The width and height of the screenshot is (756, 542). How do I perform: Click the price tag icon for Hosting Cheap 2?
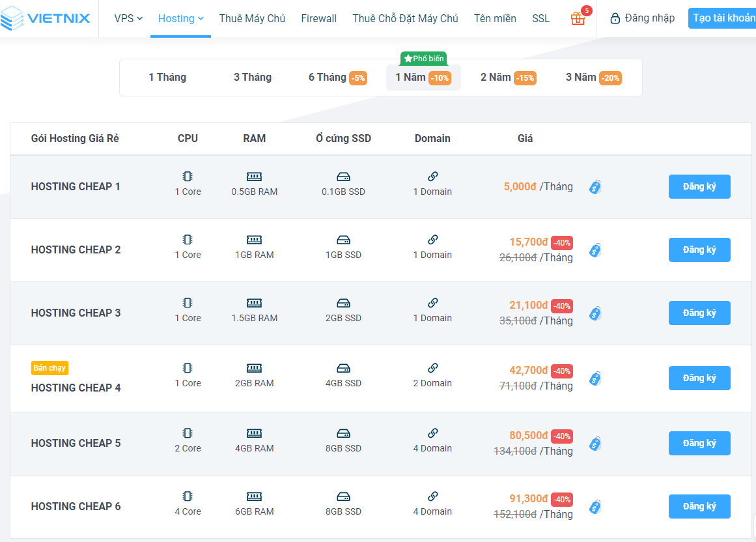point(595,250)
